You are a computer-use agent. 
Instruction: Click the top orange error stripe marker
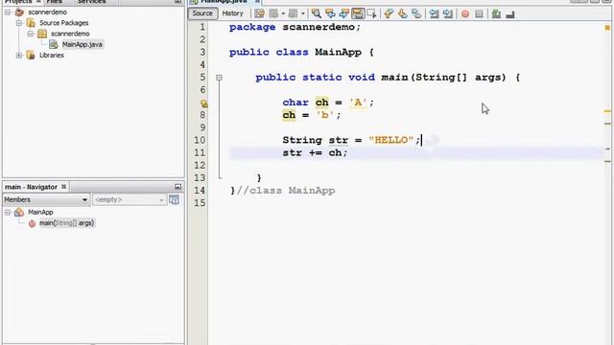click(x=607, y=28)
